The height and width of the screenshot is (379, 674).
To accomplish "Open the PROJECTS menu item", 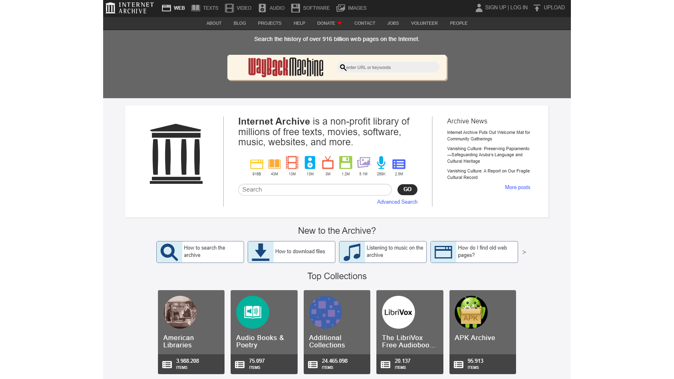I will (x=270, y=23).
